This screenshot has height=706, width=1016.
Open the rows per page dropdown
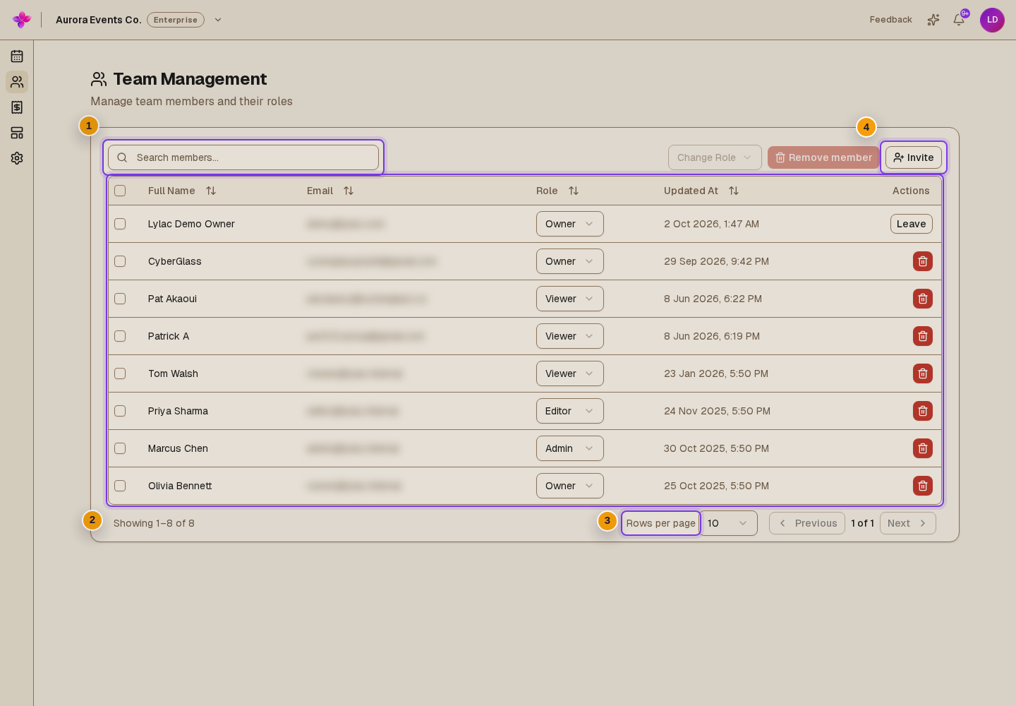point(729,523)
